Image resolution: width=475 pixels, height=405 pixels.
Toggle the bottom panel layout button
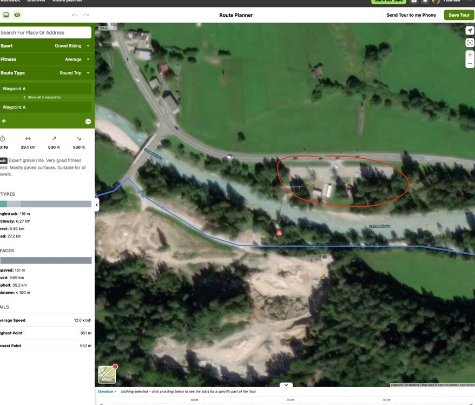click(6, 15)
